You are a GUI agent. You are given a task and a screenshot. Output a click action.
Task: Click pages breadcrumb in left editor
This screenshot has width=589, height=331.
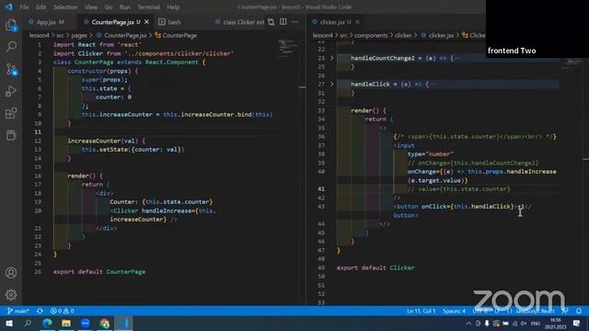tap(79, 35)
